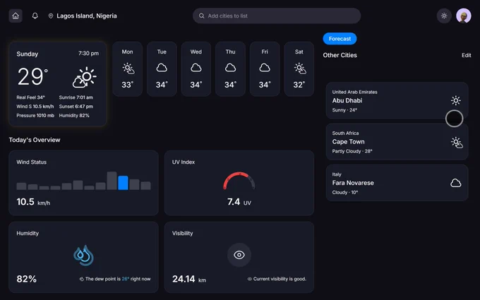This screenshot has height=300, width=480.
Task: Select Fara Novarese city name
Action: coord(353,183)
